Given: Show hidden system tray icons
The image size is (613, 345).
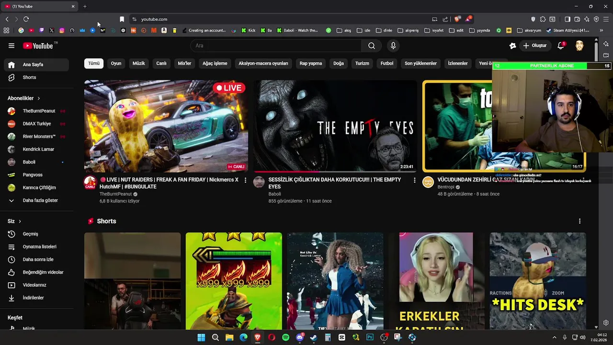Looking at the screenshot, I should [x=555, y=337].
